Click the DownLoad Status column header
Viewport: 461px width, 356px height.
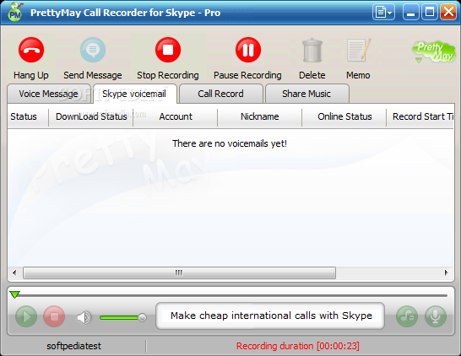(x=91, y=116)
